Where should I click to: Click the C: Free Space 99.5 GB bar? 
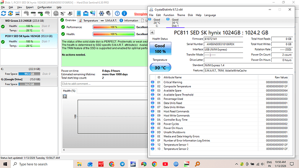tap(29, 74)
